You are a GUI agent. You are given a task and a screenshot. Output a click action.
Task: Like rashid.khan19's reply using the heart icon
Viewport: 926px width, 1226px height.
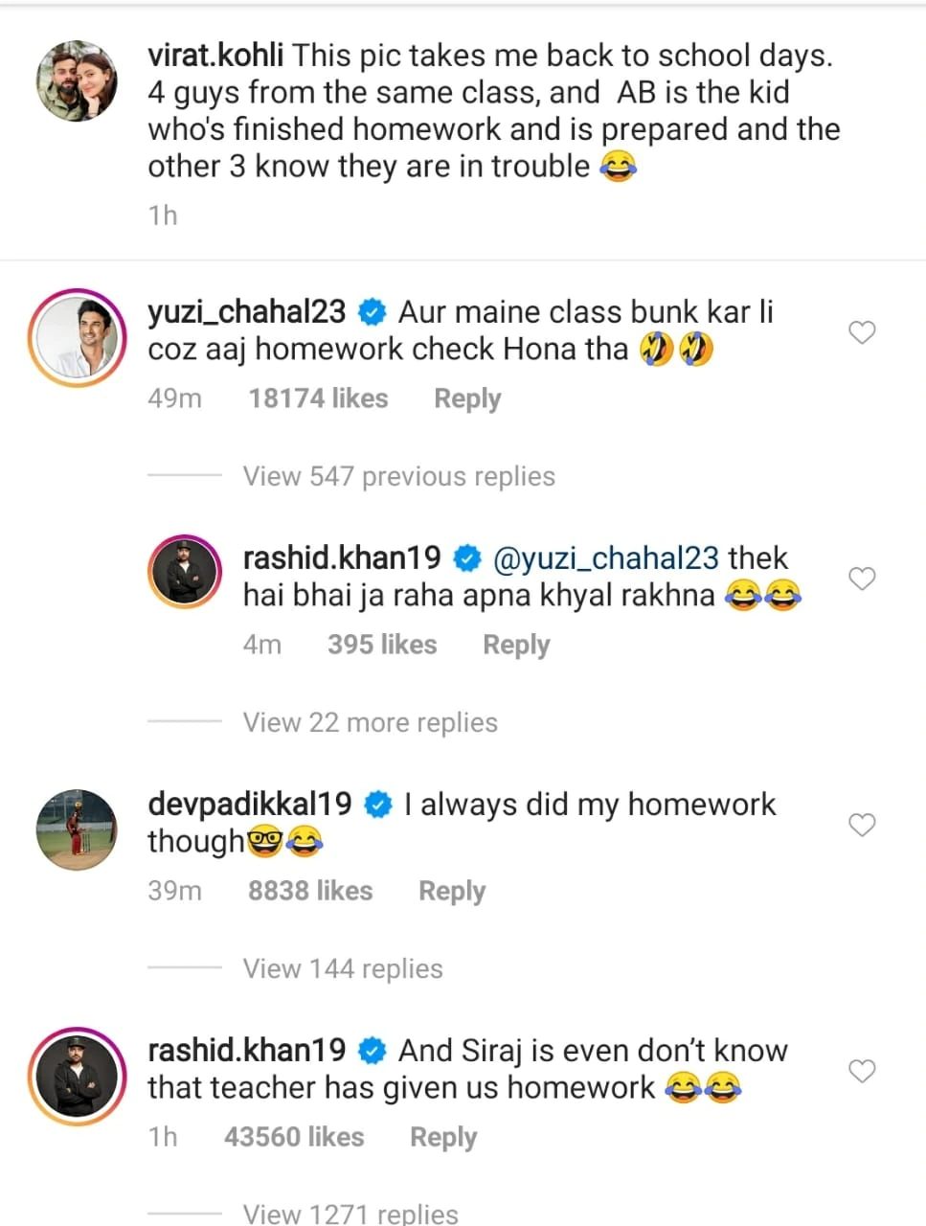click(x=862, y=579)
